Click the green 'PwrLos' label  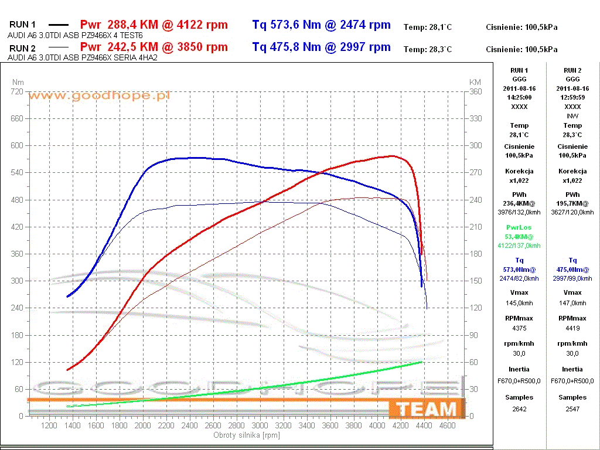tap(519, 227)
